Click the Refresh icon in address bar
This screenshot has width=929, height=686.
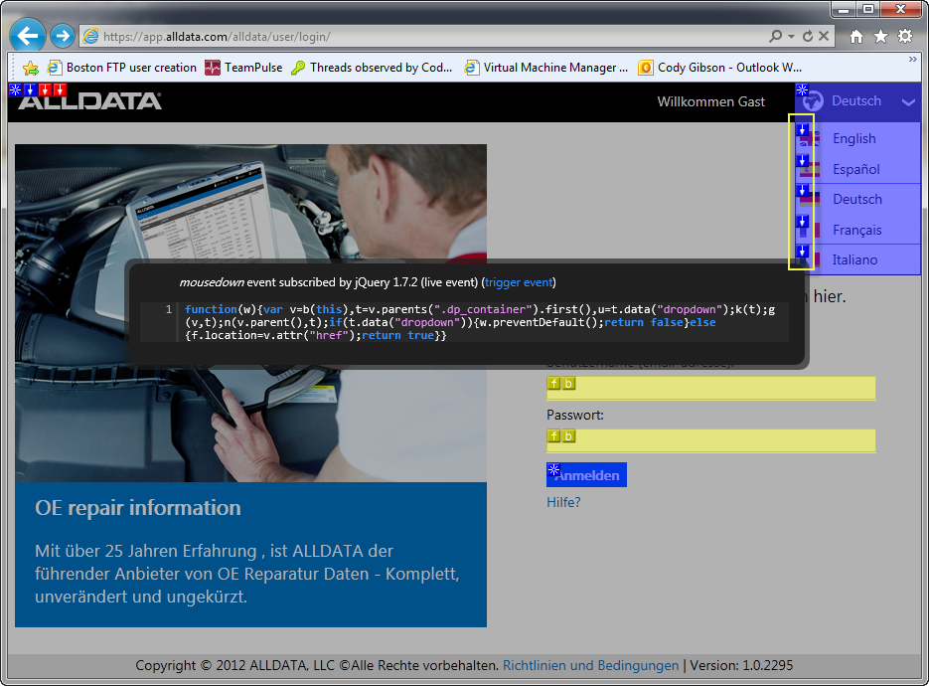click(x=807, y=37)
